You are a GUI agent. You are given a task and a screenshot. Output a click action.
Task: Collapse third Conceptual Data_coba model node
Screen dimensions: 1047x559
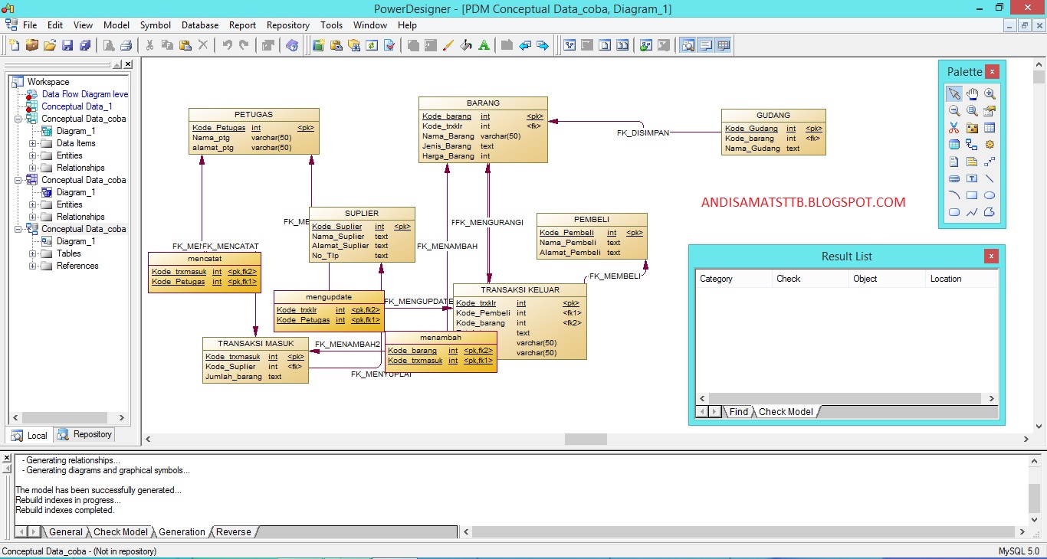18,229
